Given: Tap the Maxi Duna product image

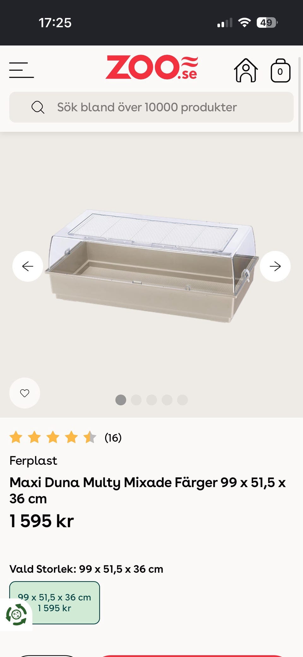Looking at the screenshot, I should click(151, 266).
